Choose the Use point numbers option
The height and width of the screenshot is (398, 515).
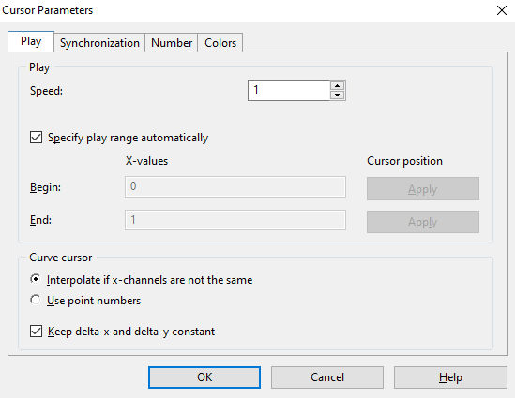pos(35,300)
